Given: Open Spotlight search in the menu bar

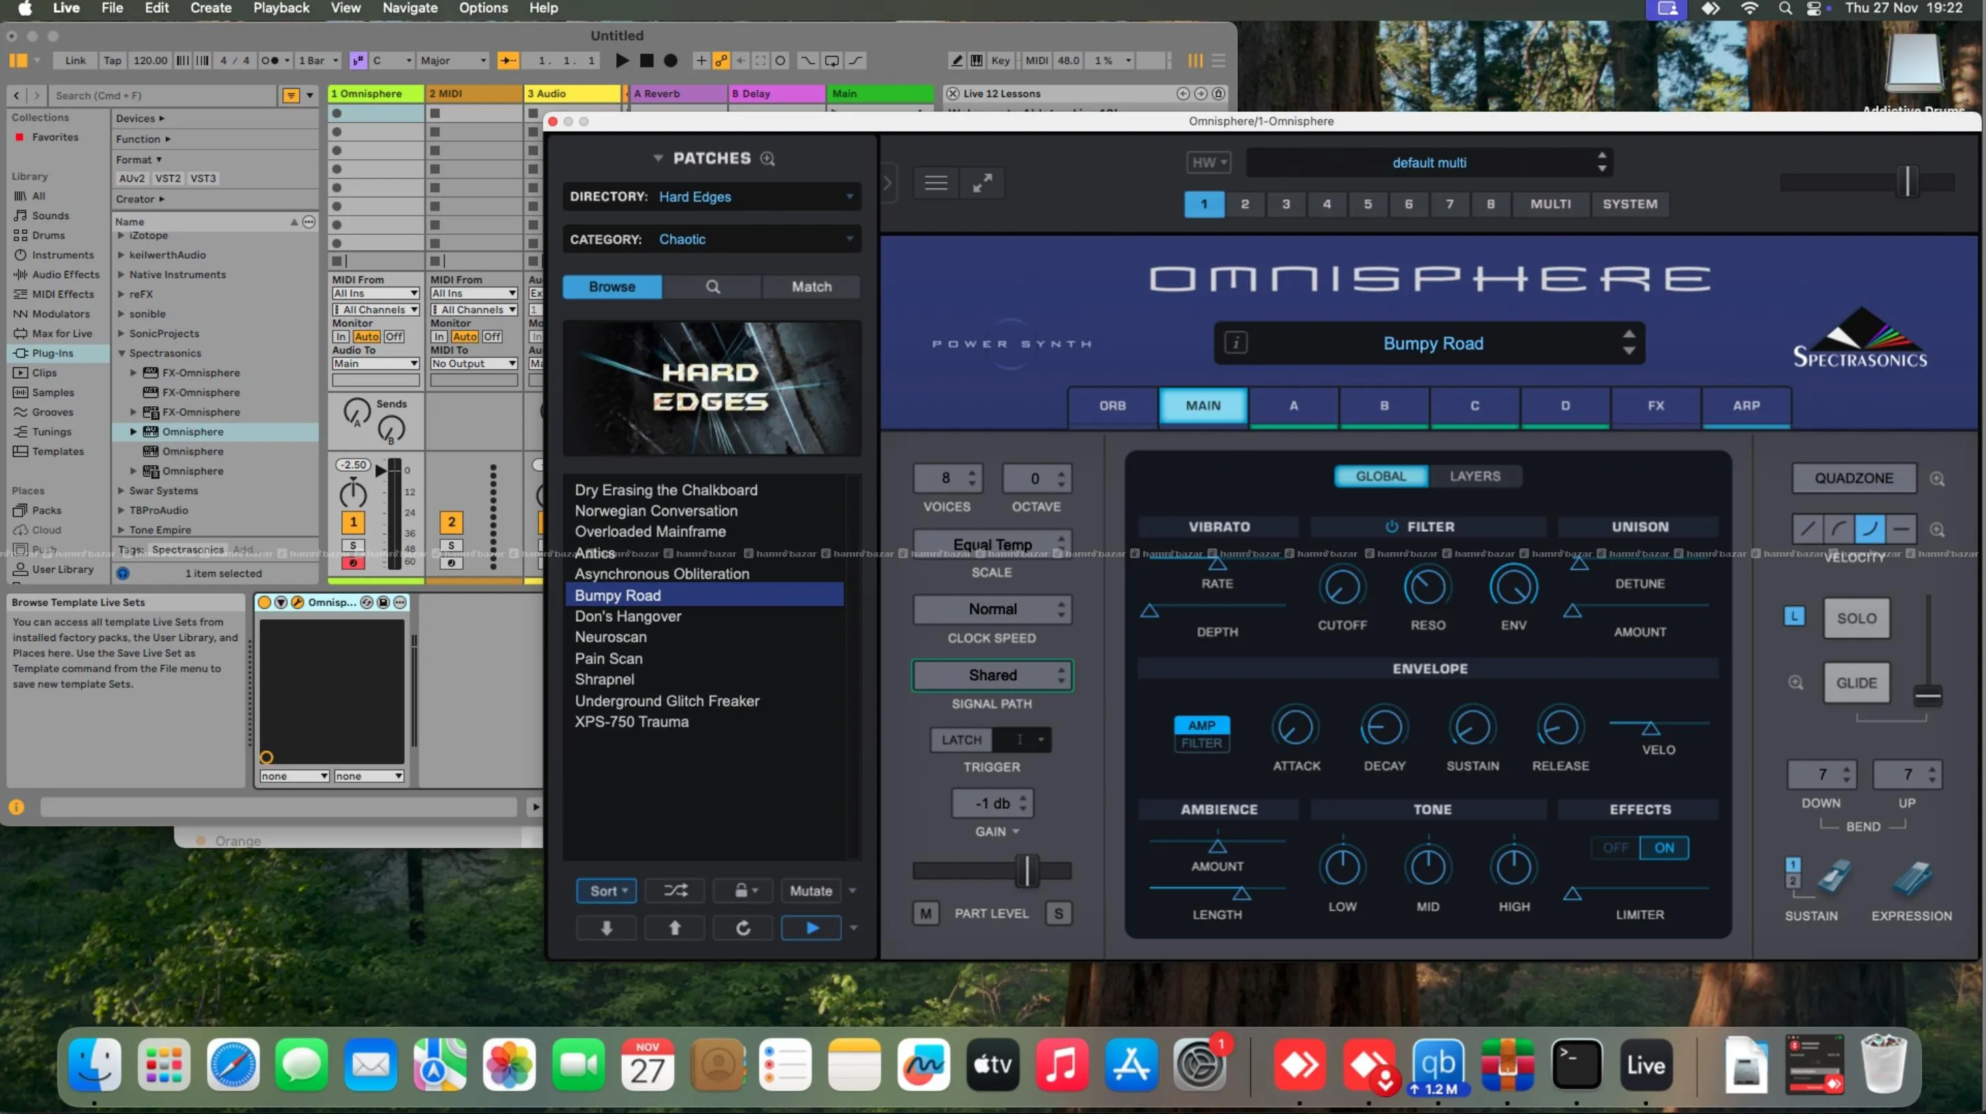Looking at the screenshot, I should coord(1785,8).
